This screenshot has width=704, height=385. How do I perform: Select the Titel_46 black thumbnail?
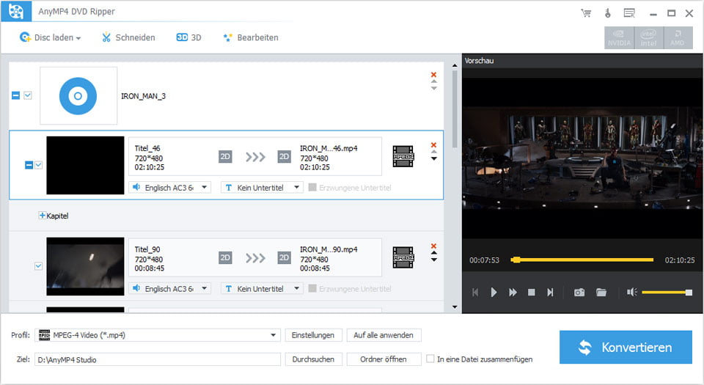(85, 165)
